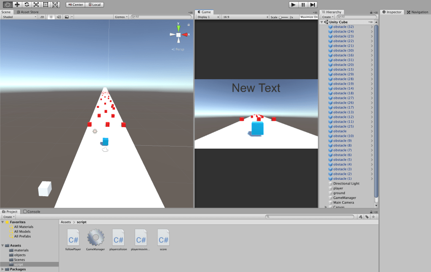This screenshot has width=431, height=272.
Task: Click the Step frame button
Action: pyautogui.click(x=312, y=5)
